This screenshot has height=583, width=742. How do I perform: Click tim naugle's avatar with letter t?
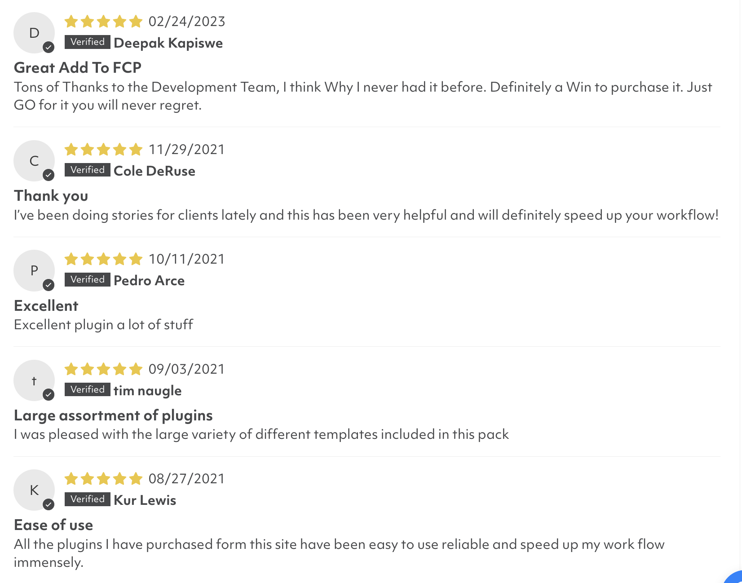click(34, 380)
